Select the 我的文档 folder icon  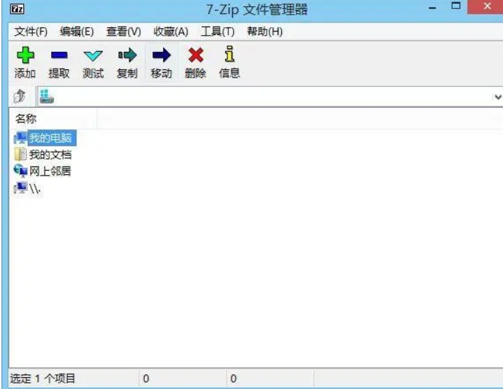[20, 154]
